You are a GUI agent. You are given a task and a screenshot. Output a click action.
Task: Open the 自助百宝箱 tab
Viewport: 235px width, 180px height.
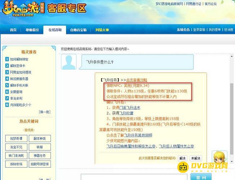coord(78,30)
